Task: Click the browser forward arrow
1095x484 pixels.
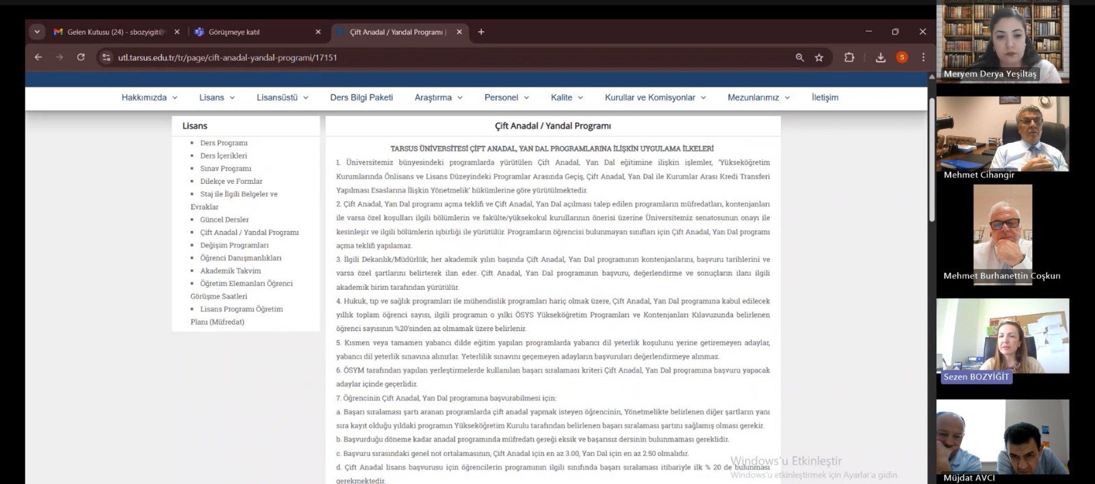Action: tap(60, 57)
